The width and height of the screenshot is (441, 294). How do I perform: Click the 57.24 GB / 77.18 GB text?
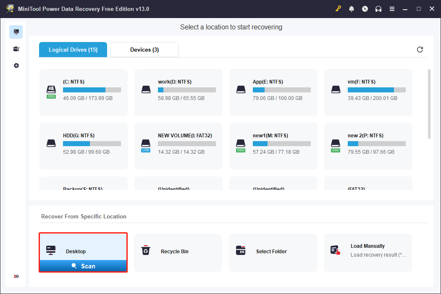click(276, 152)
